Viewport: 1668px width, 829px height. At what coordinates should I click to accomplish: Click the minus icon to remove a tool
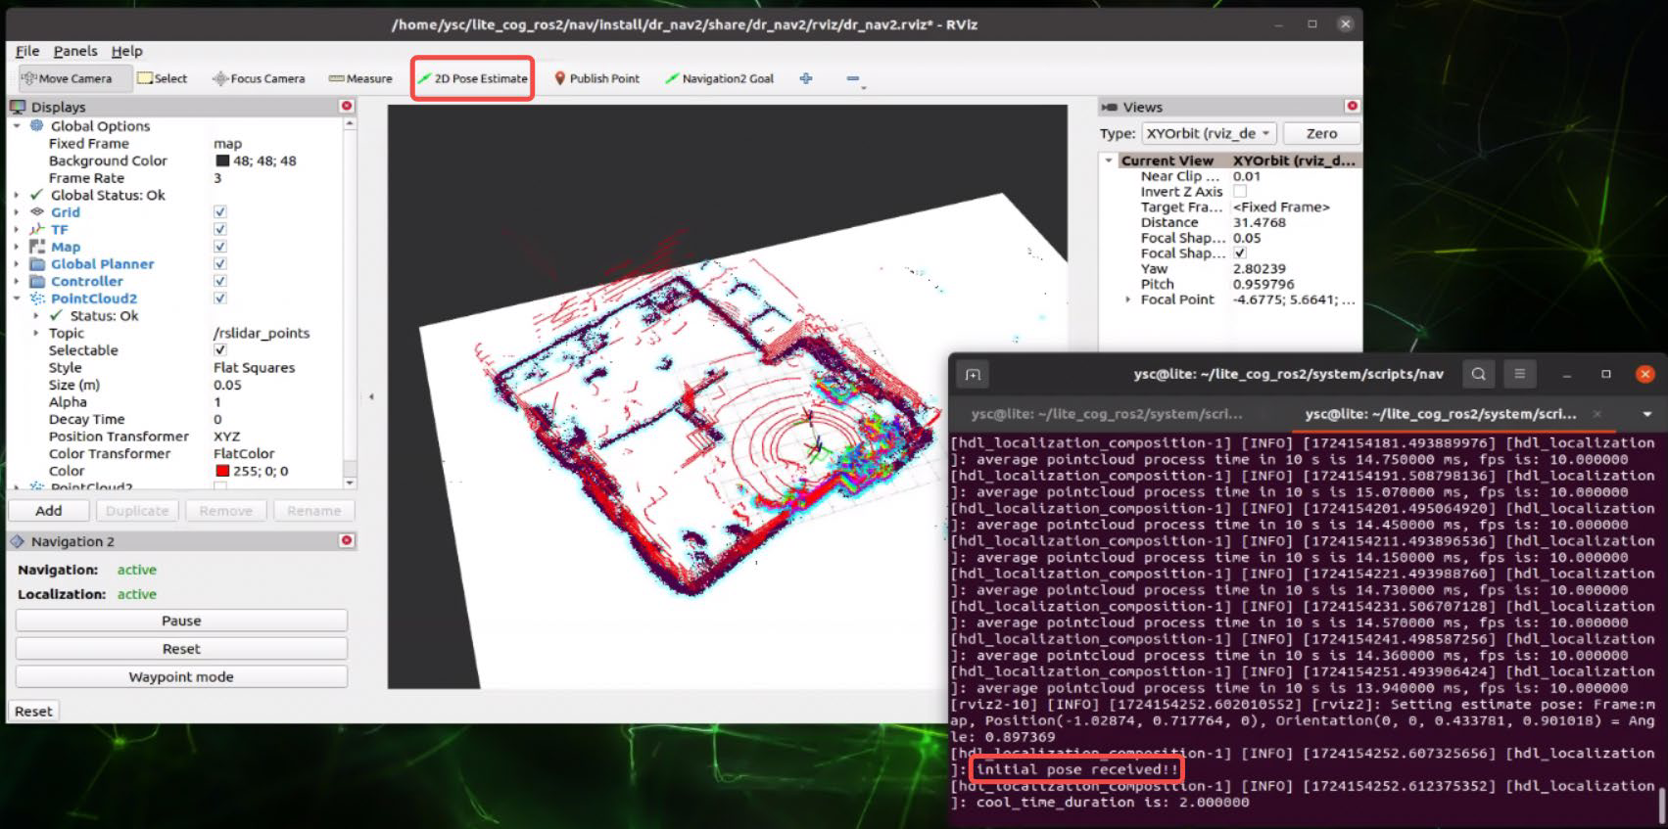[852, 78]
